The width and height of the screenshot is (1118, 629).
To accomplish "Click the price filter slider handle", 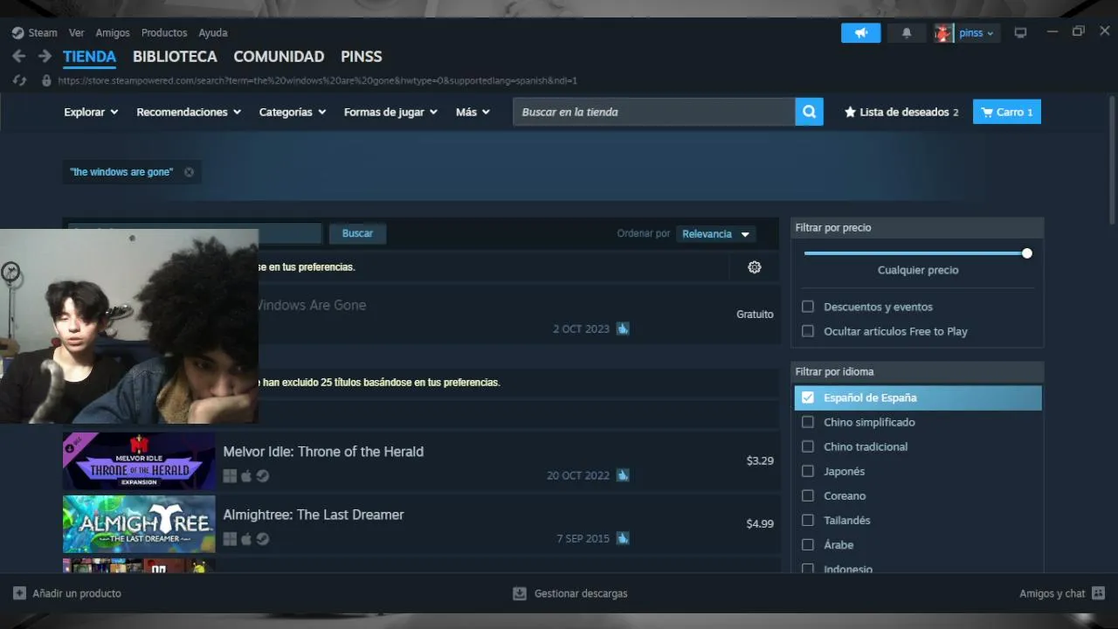I will pyautogui.click(x=1027, y=253).
